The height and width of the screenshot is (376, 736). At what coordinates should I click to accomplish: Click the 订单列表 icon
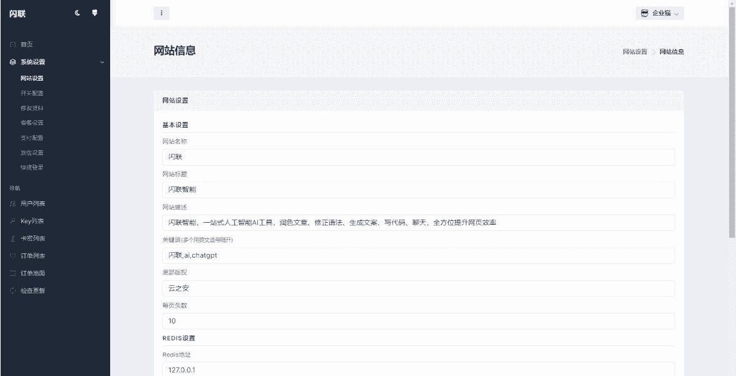coord(13,256)
